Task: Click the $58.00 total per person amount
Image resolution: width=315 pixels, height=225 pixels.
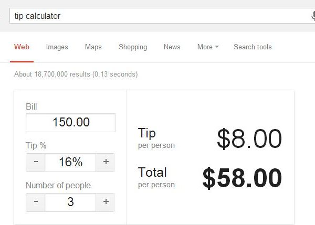Action: coord(242,178)
